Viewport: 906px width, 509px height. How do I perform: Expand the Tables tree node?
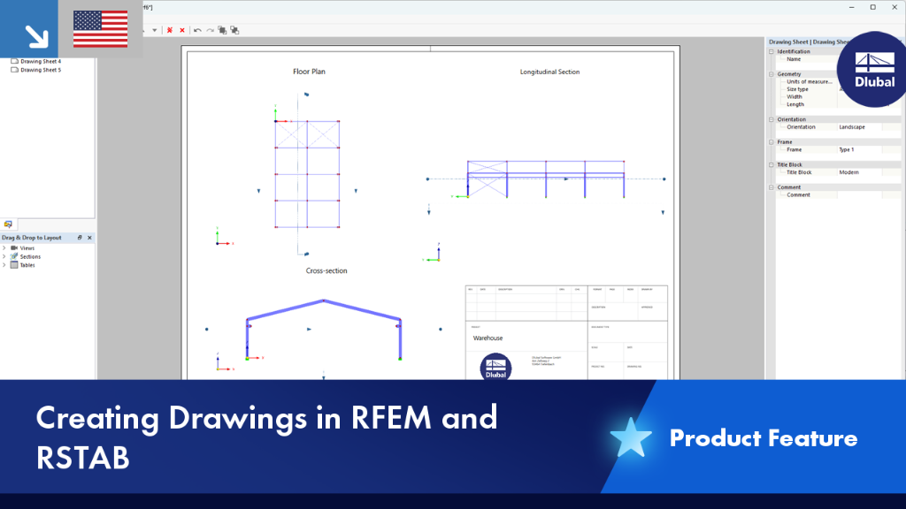point(4,265)
